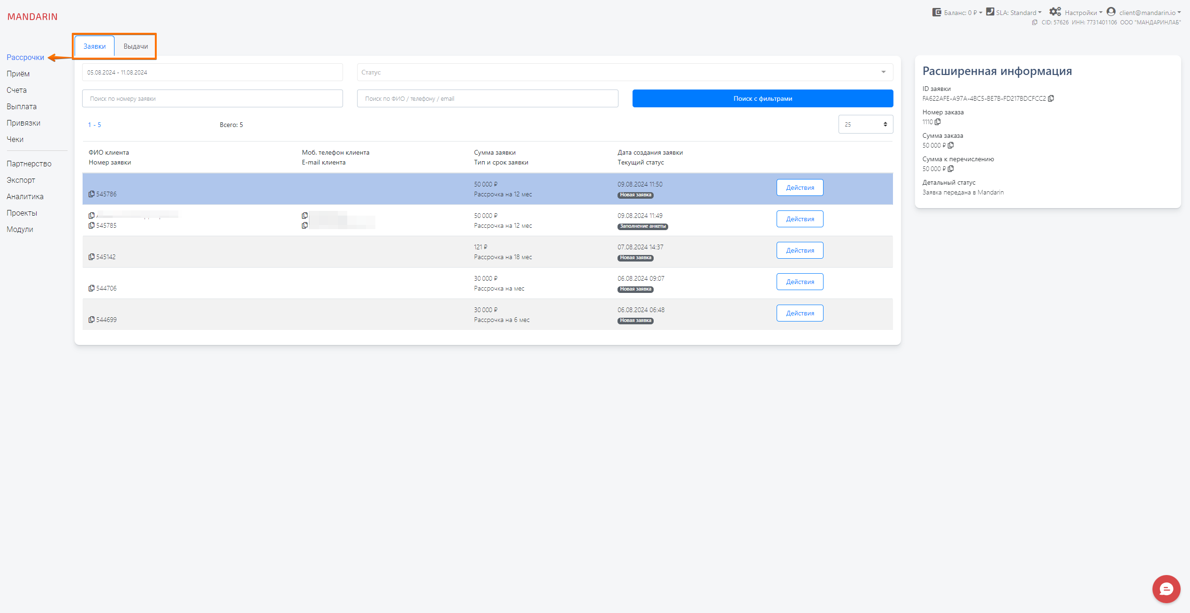Copy the order number 1110
The height and width of the screenshot is (613, 1190).
pyautogui.click(x=938, y=122)
